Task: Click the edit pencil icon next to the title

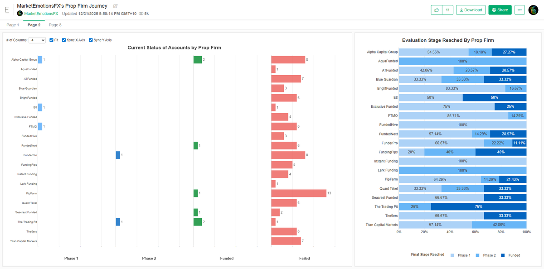Action: coord(115,6)
